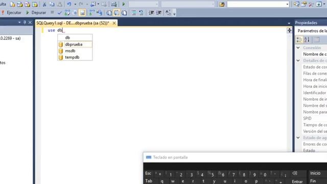
Task: Select 'dbprueba' in the IntelliSense list
Action: click(x=75, y=44)
